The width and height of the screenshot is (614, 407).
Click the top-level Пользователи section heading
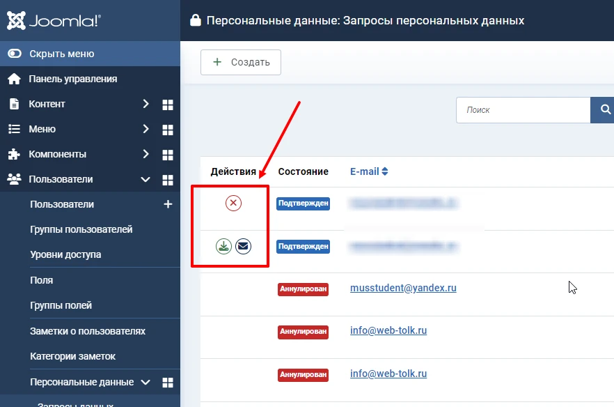point(61,179)
